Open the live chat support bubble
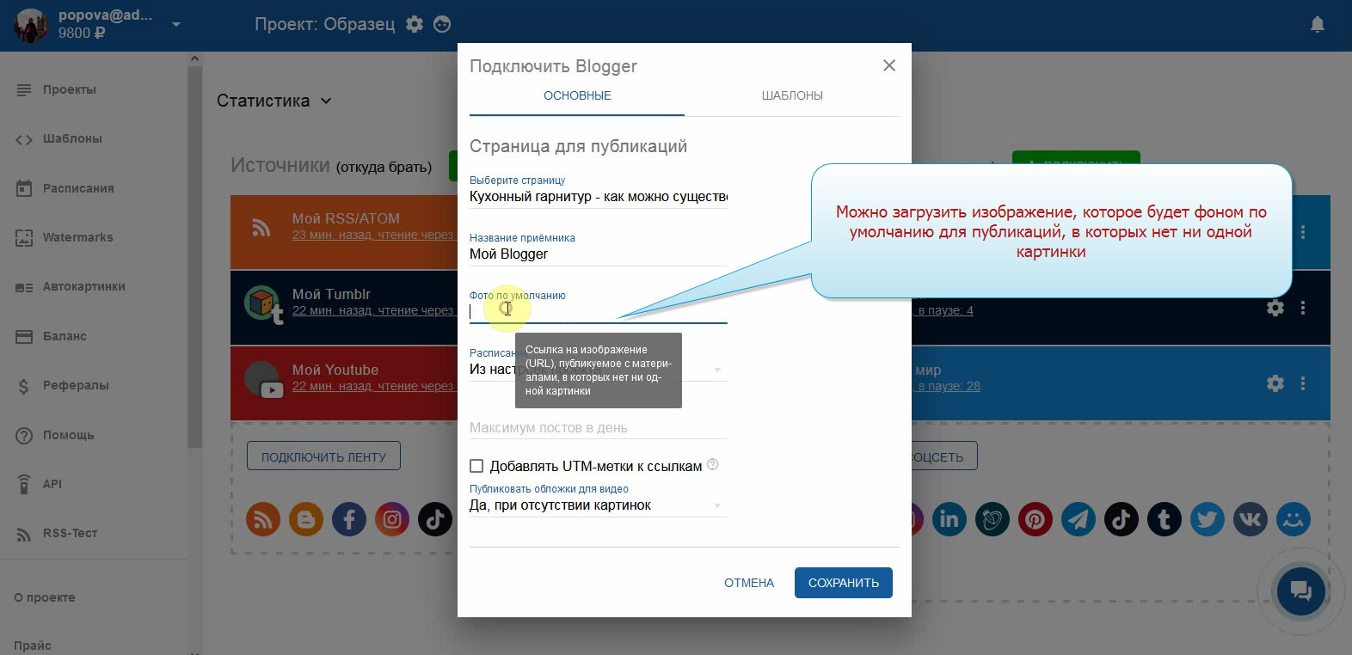This screenshot has width=1352, height=655. point(1300,591)
